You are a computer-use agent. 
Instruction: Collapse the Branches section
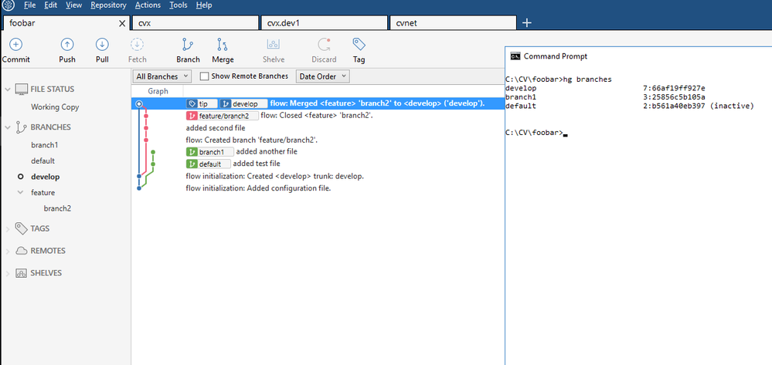pos(8,127)
